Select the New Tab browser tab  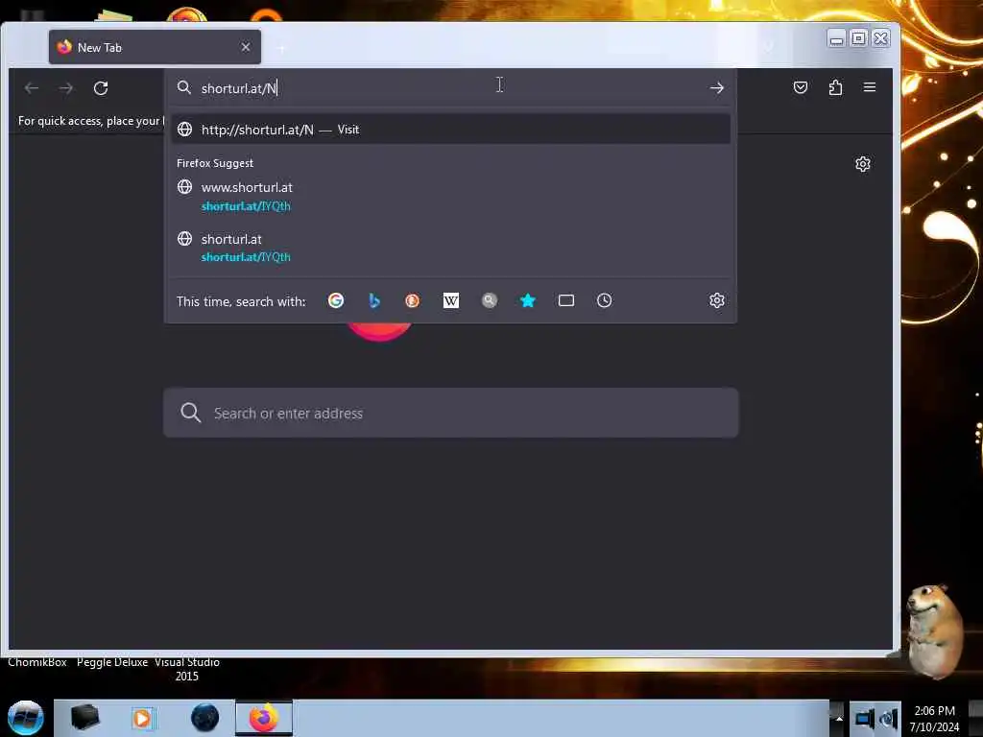tap(155, 47)
